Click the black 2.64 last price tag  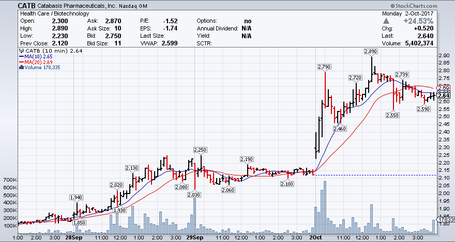(443, 95)
